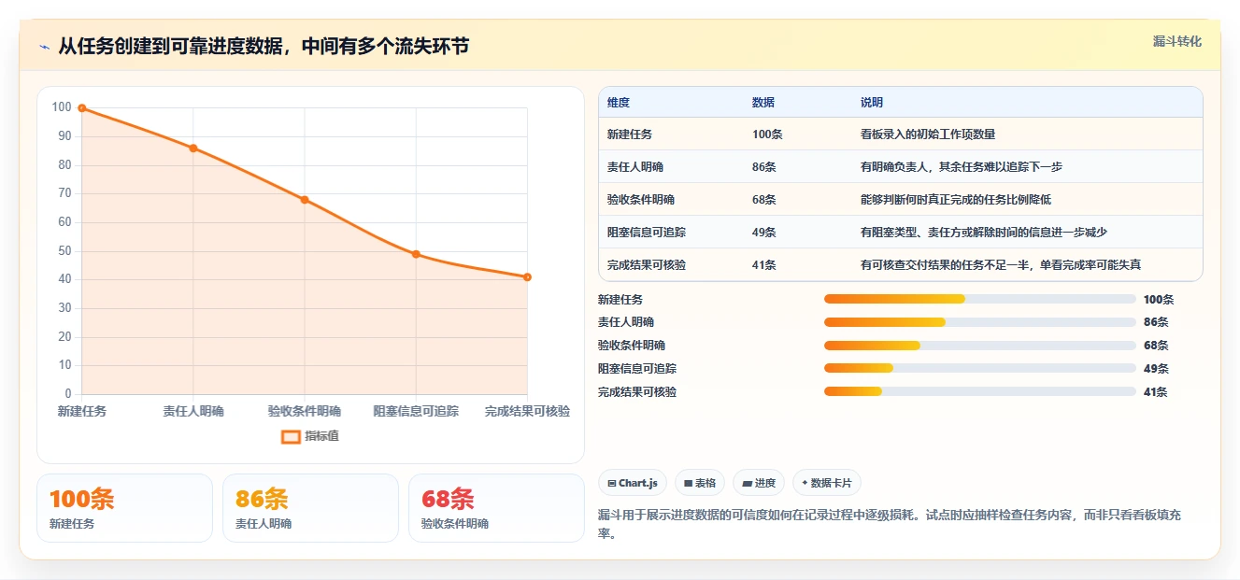Click description starting 能够判断何时真正完成
Screen dimensions: 1240x580
point(956,200)
